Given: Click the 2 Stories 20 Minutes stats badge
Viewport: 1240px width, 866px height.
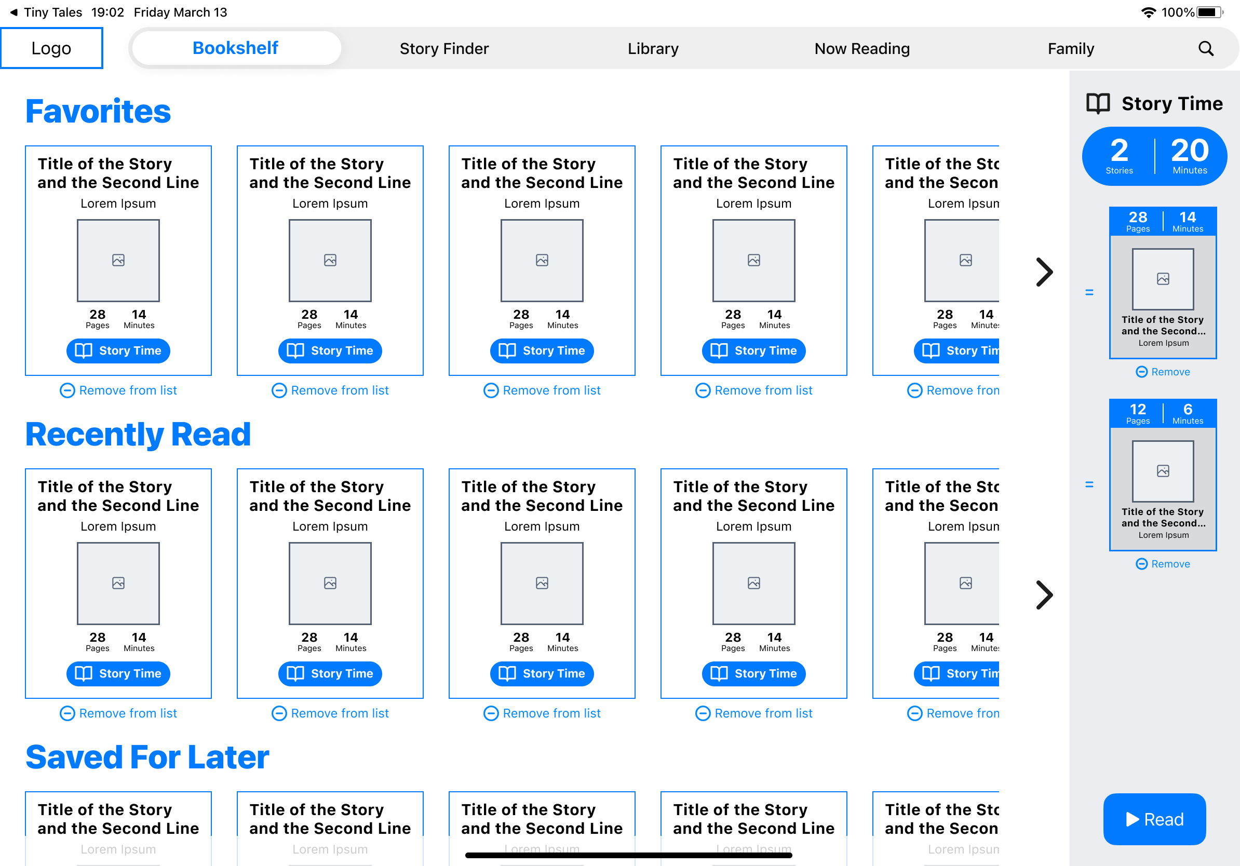Looking at the screenshot, I should pyautogui.click(x=1155, y=156).
